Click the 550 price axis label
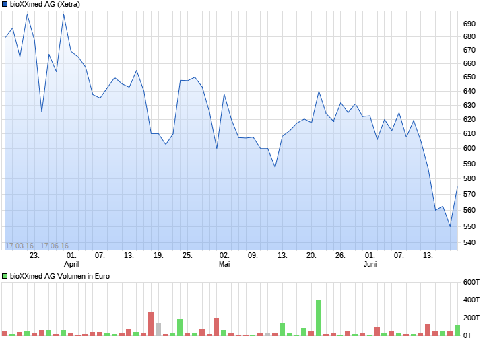The height and width of the screenshot is (342, 489). pyautogui.click(x=469, y=227)
